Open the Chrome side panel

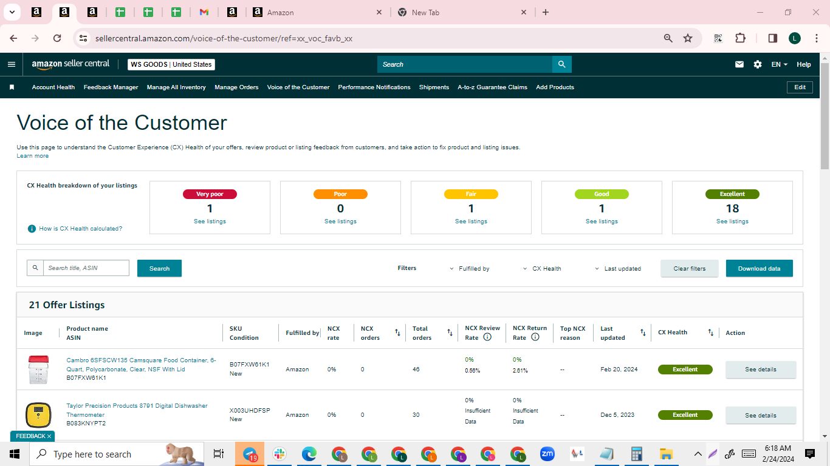point(773,38)
